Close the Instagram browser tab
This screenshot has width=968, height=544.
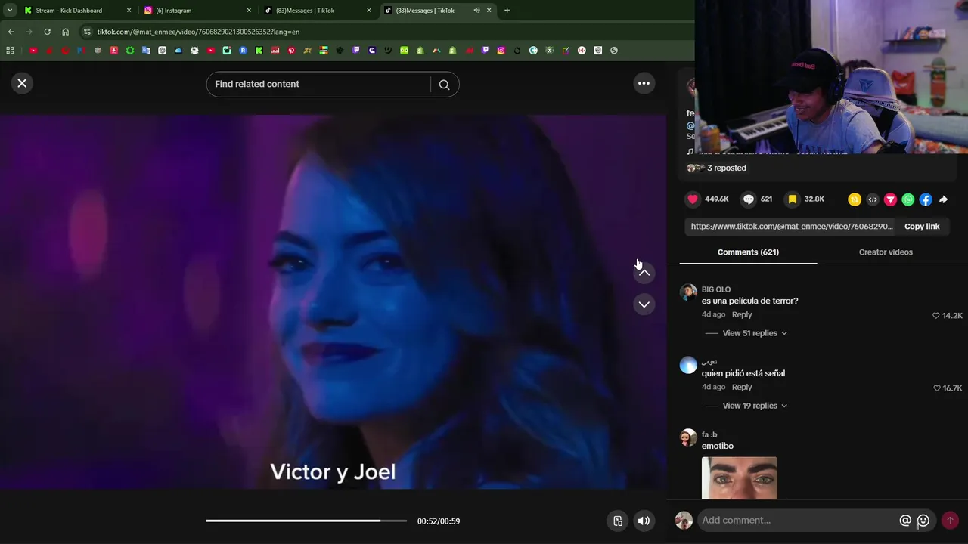(x=249, y=11)
